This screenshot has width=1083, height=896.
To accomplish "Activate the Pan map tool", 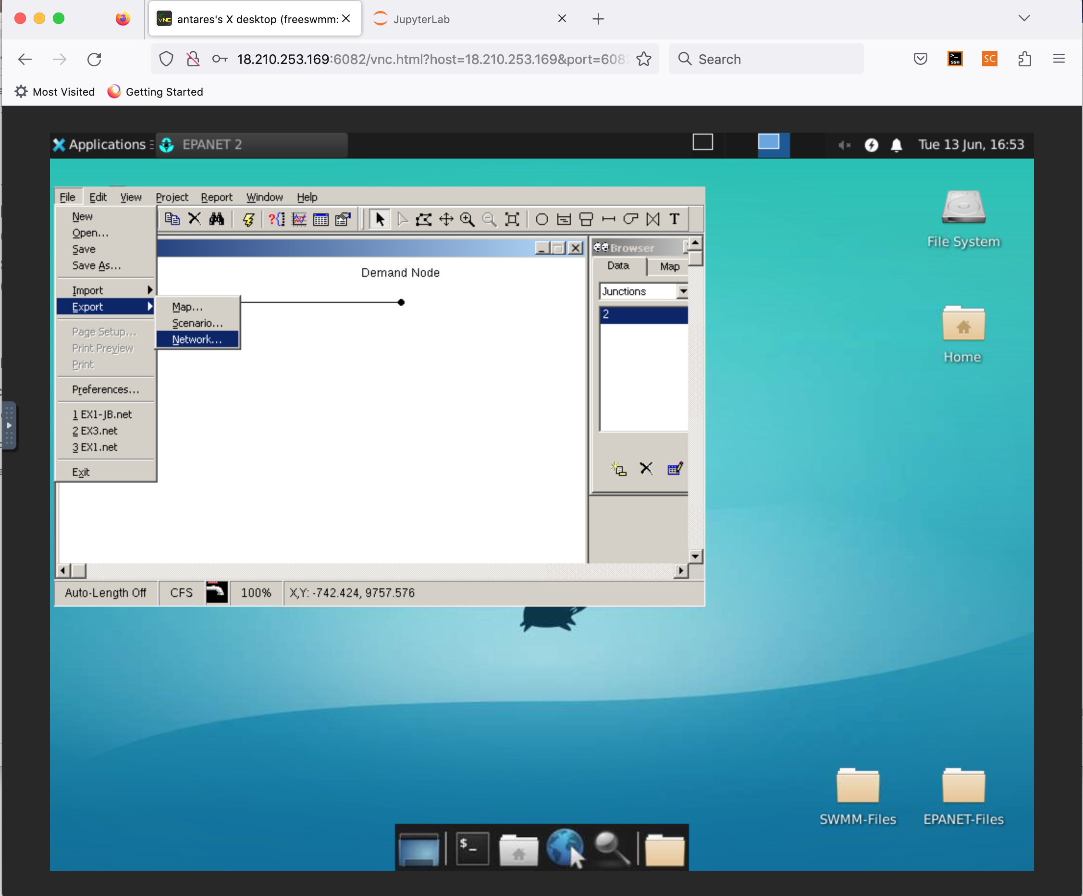I will click(446, 219).
